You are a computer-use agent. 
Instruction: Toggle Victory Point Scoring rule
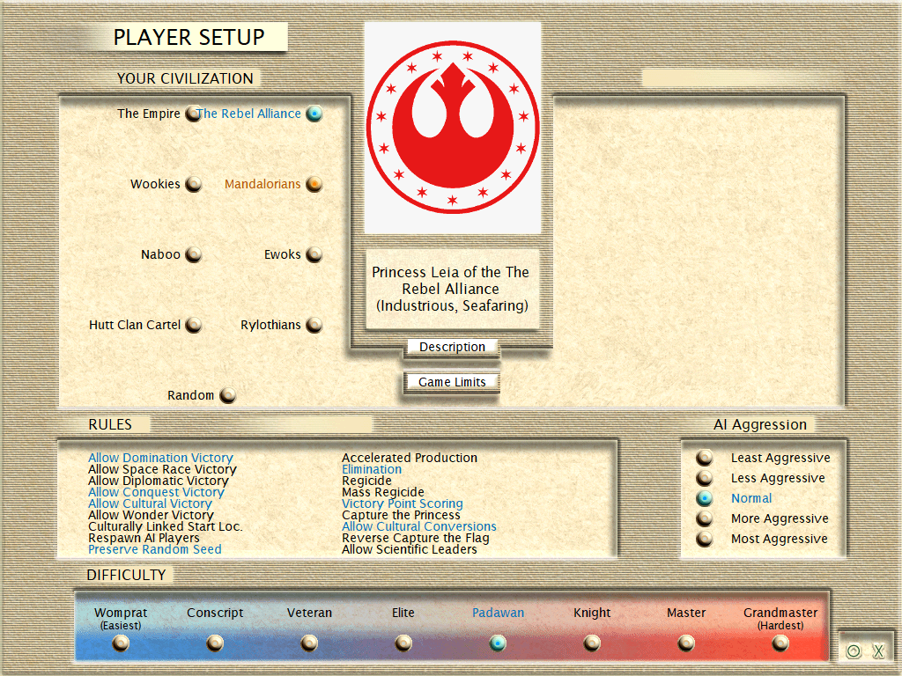pos(402,503)
